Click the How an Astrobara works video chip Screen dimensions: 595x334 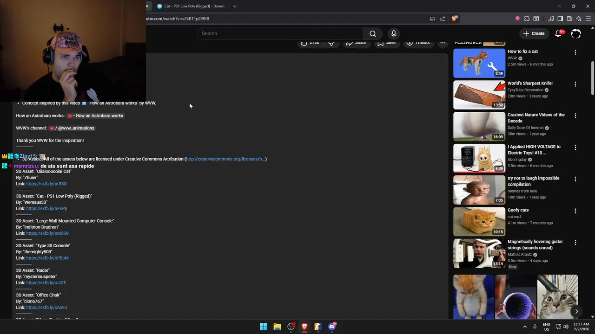95,116
